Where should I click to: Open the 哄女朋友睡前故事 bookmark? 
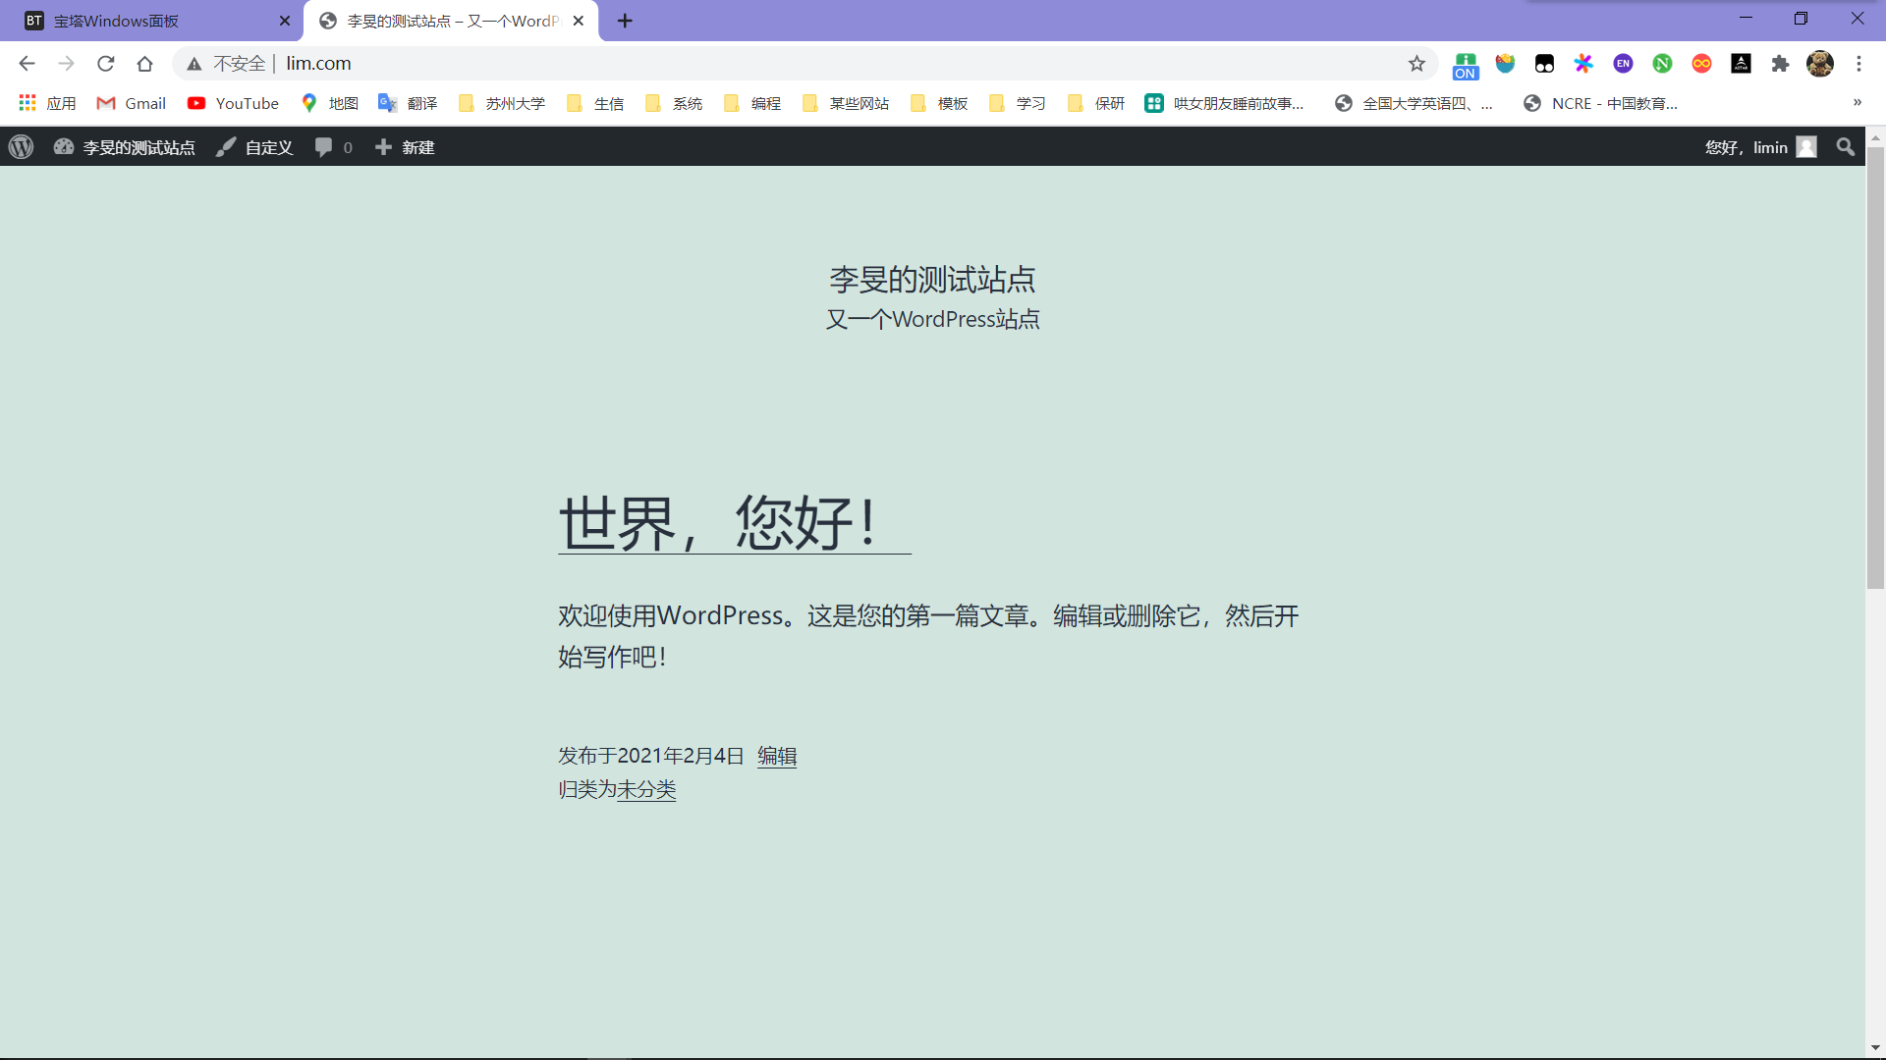click(1224, 103)
